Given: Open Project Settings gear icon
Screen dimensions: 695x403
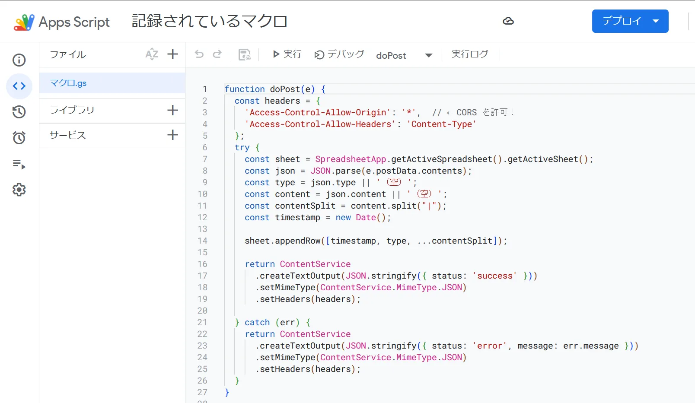Looking at the screenshot, I should (19, 190).
